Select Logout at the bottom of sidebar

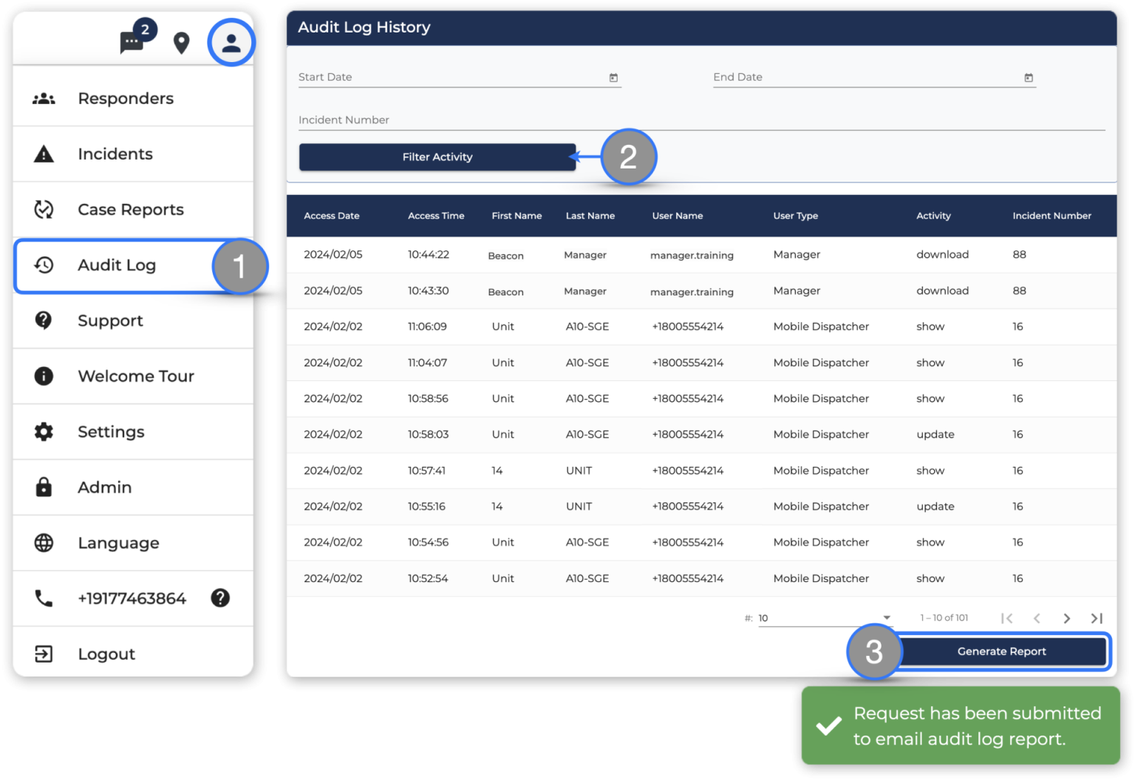click(x=106, y=653)
